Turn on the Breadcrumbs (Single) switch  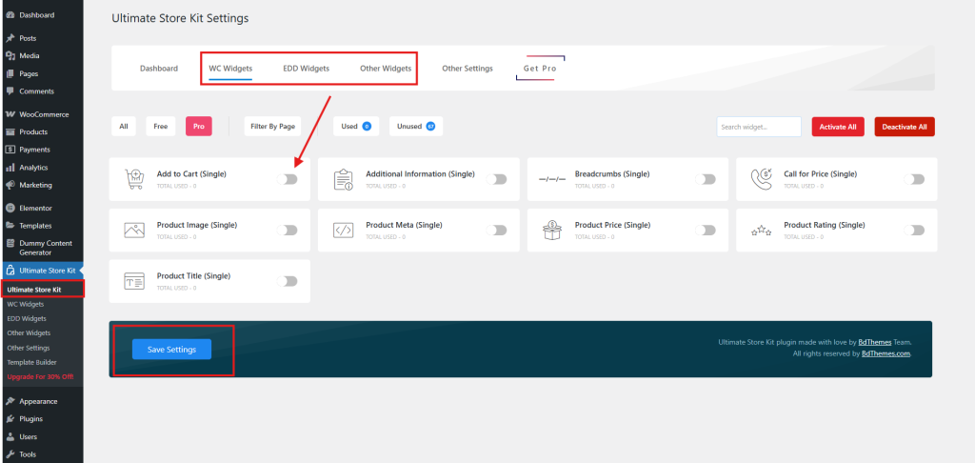[x=706, y=179]
